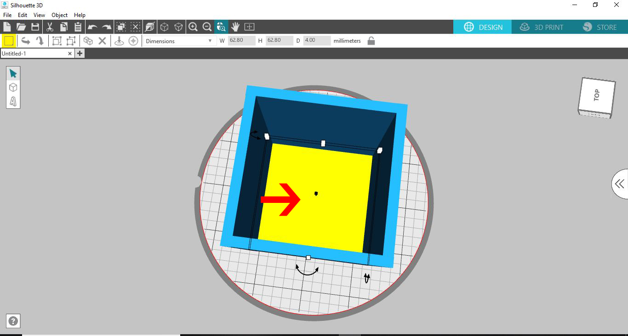Paste from the clipboard icon
628x336 pixels.
click(78, 27)
